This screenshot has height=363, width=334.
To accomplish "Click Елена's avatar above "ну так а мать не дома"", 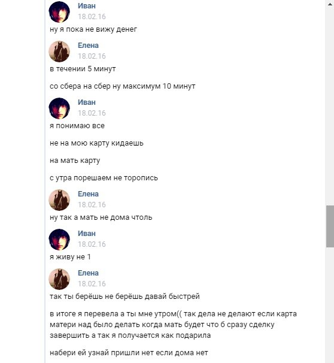I will coord(59,200).
